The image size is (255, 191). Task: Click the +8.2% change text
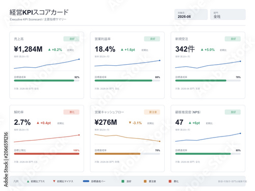[x=57, y=50]
